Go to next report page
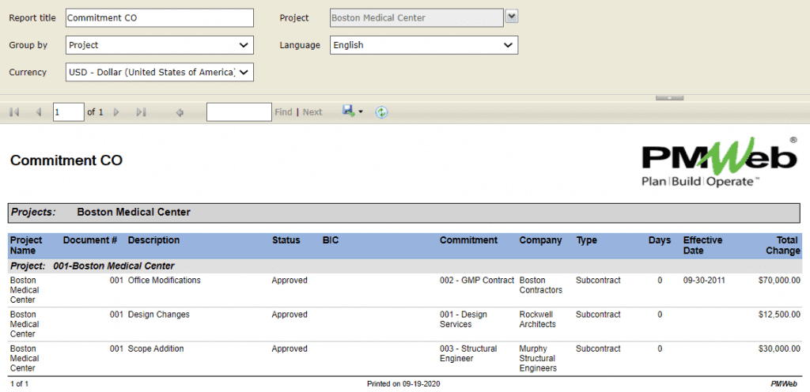Screen dimensions: 810x392 [116, 112]
